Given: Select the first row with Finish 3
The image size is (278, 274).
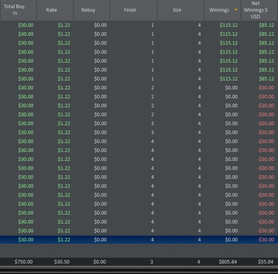Looking at the screenshot, I should point(139,123).
